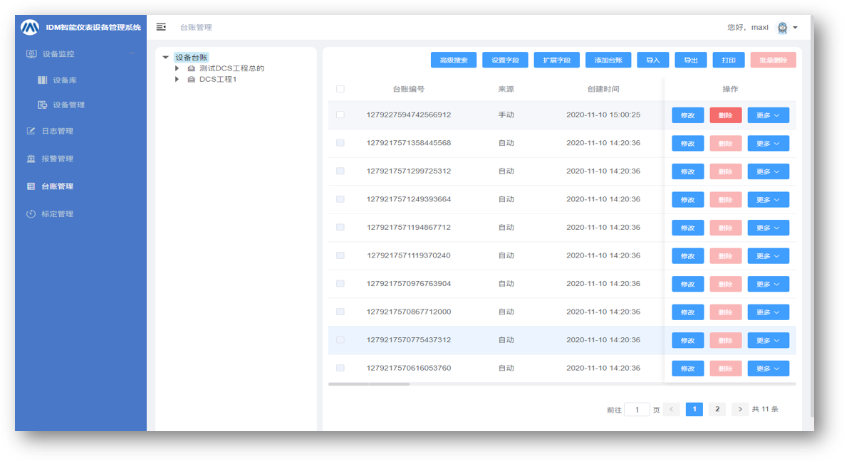This screenshot has width=844, height=461.
Task: Click the 台账管理 breadcrumb text
Action: point(196,28)
